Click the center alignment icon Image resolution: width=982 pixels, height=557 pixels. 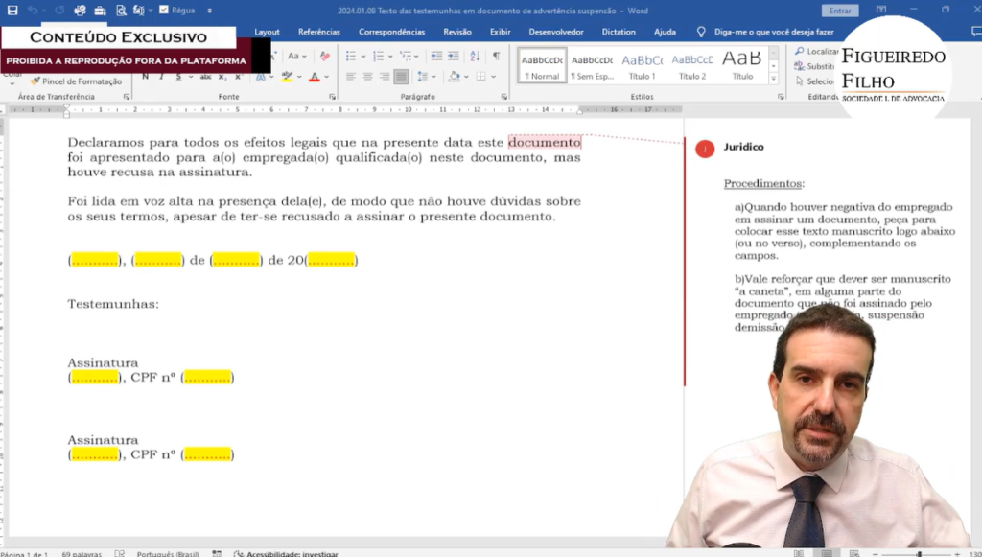366,77
